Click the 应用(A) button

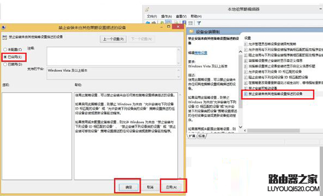tap(172, 187)
